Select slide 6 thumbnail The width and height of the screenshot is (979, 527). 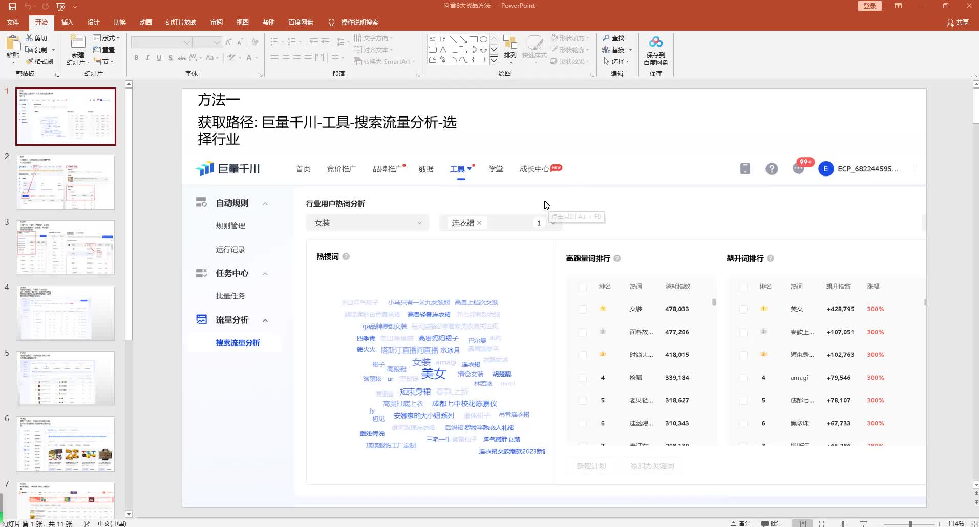(x=66, y=444)
